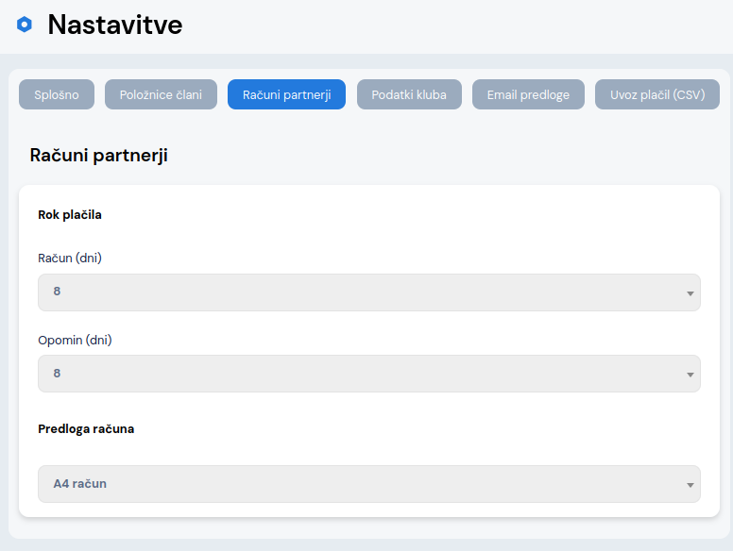Open the Email predloge tab
Image resolution: width=733 pixels, height=551 pixels.
tap(528, 94)
